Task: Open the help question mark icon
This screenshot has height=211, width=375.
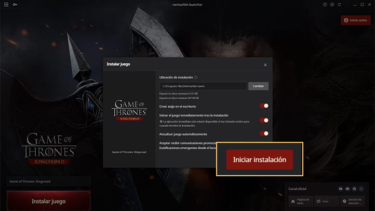Action: pyautogui.click(x=325, y=5)
